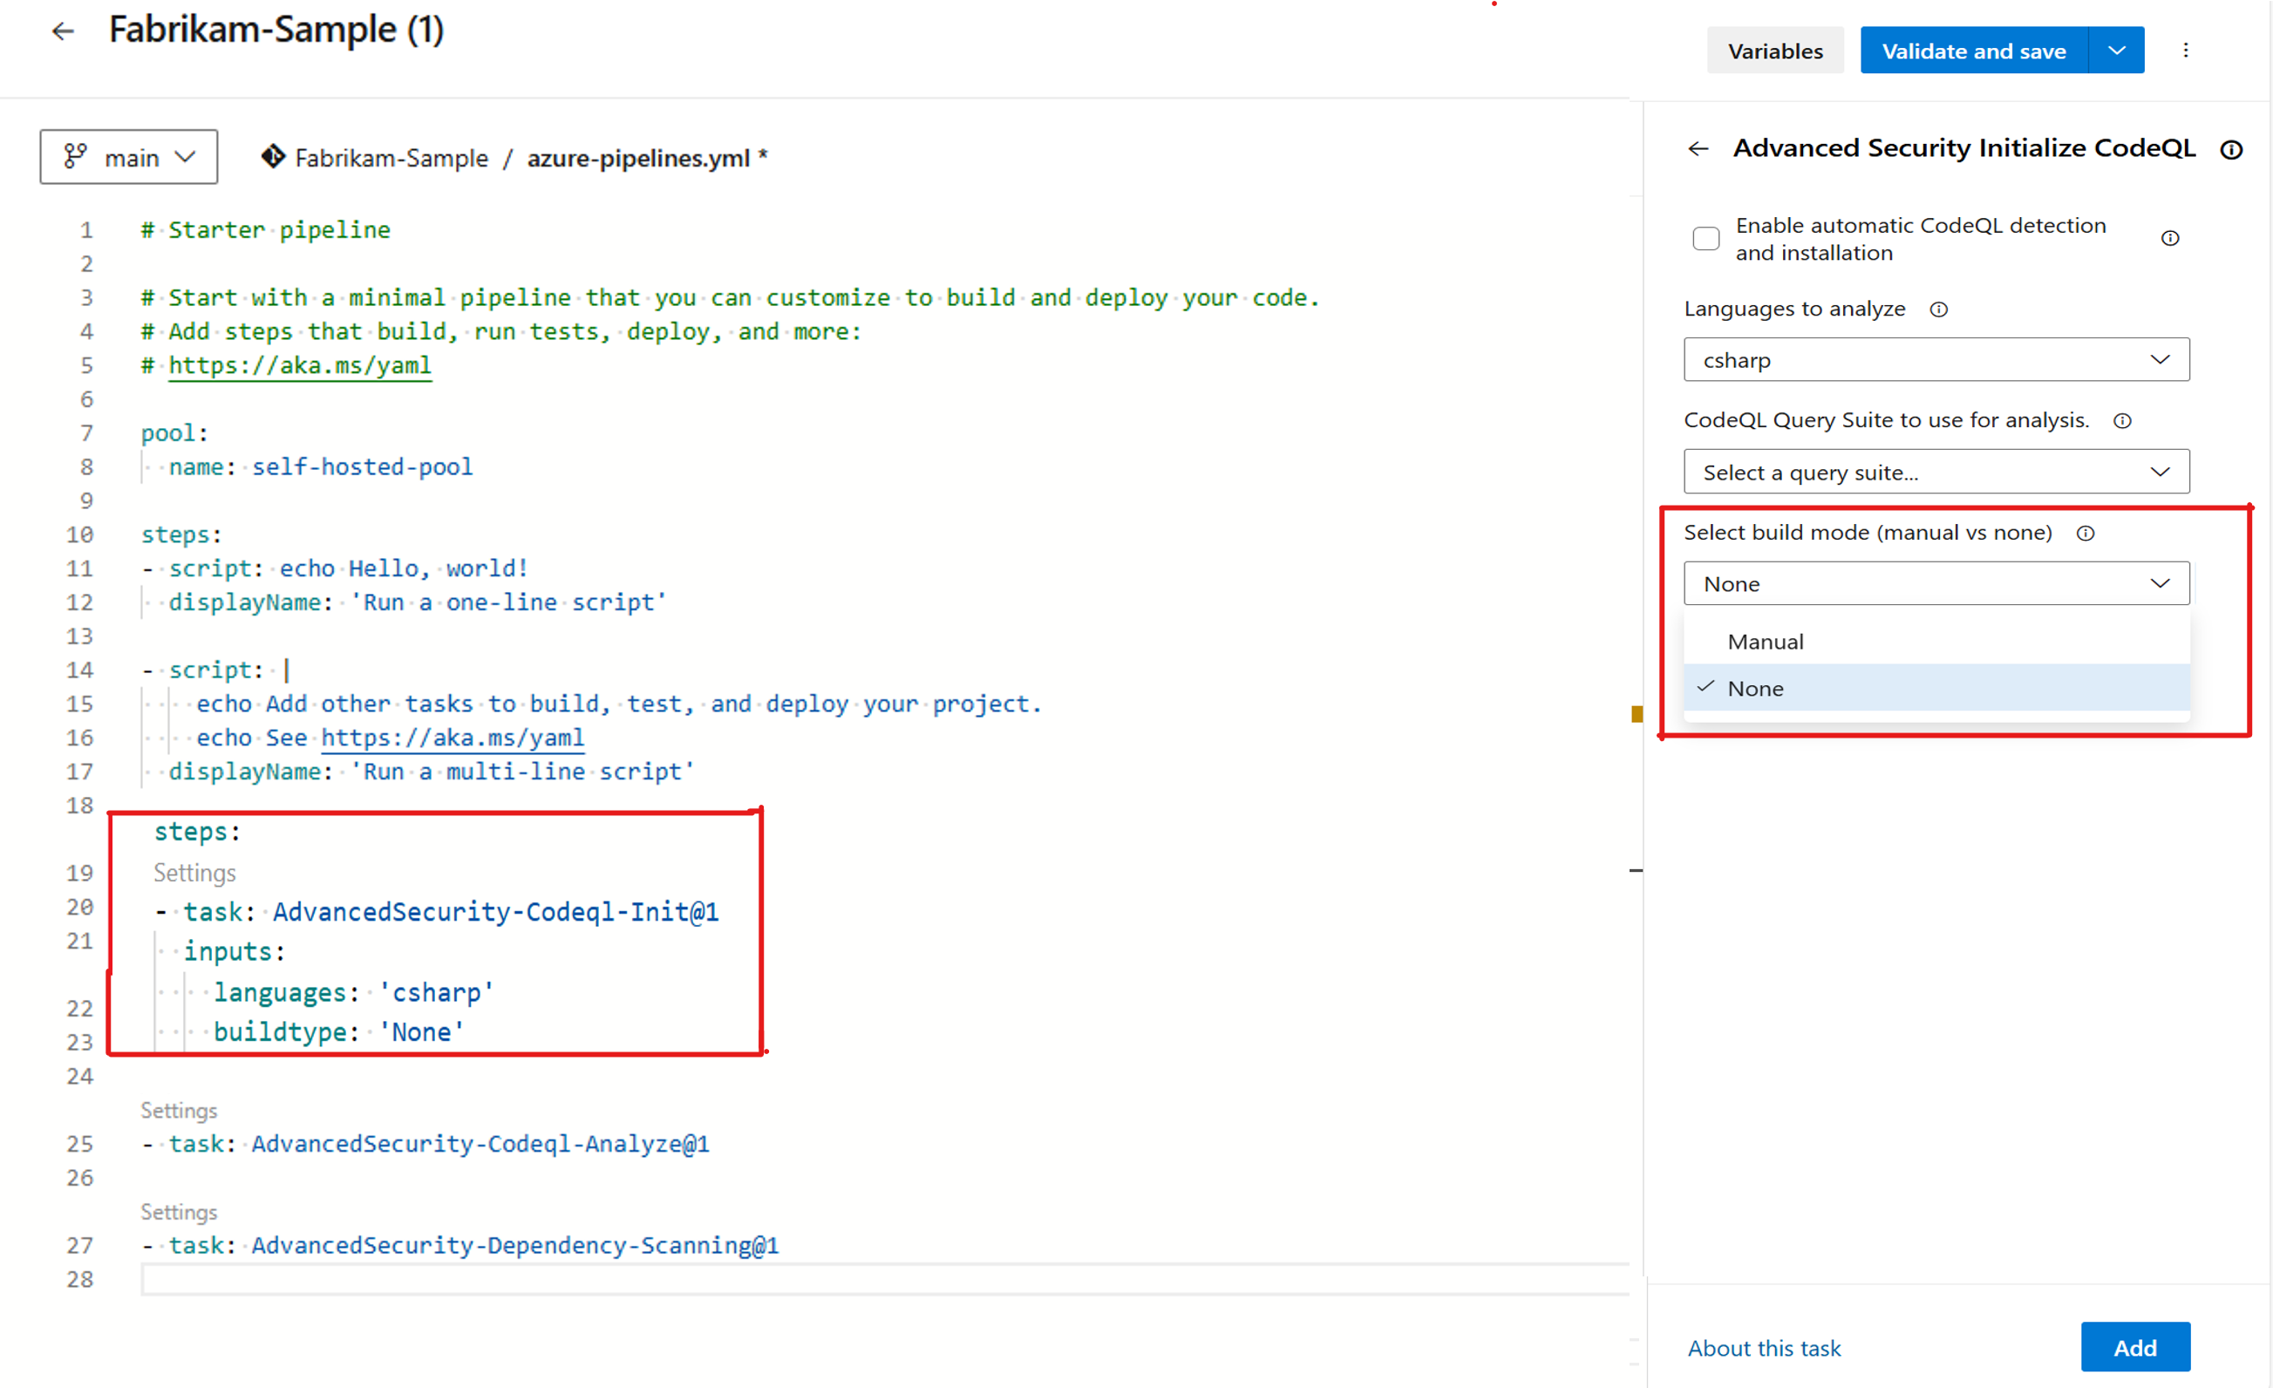Click the AdvancedSecurity-Codeql-Analyze@1 task text
This screenshot has height=1388, width=2273.
(480, 1144)
